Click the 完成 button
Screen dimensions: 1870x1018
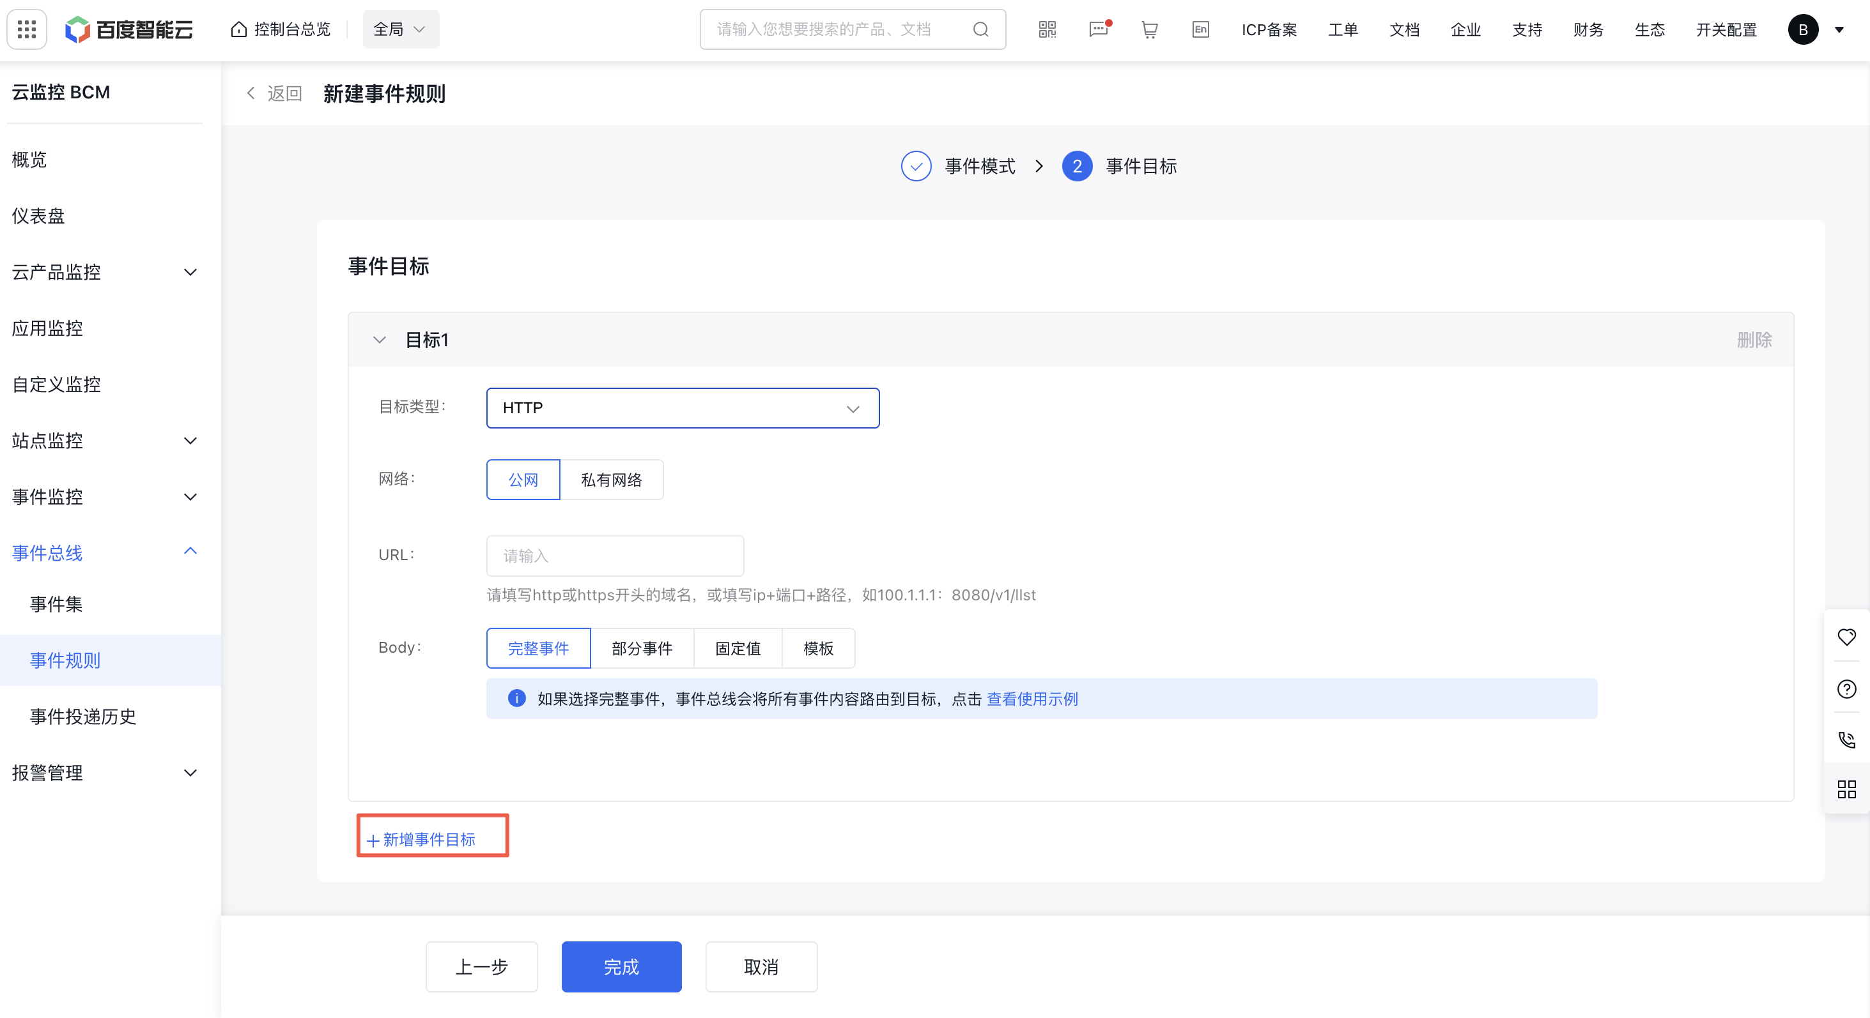(621, 966)
